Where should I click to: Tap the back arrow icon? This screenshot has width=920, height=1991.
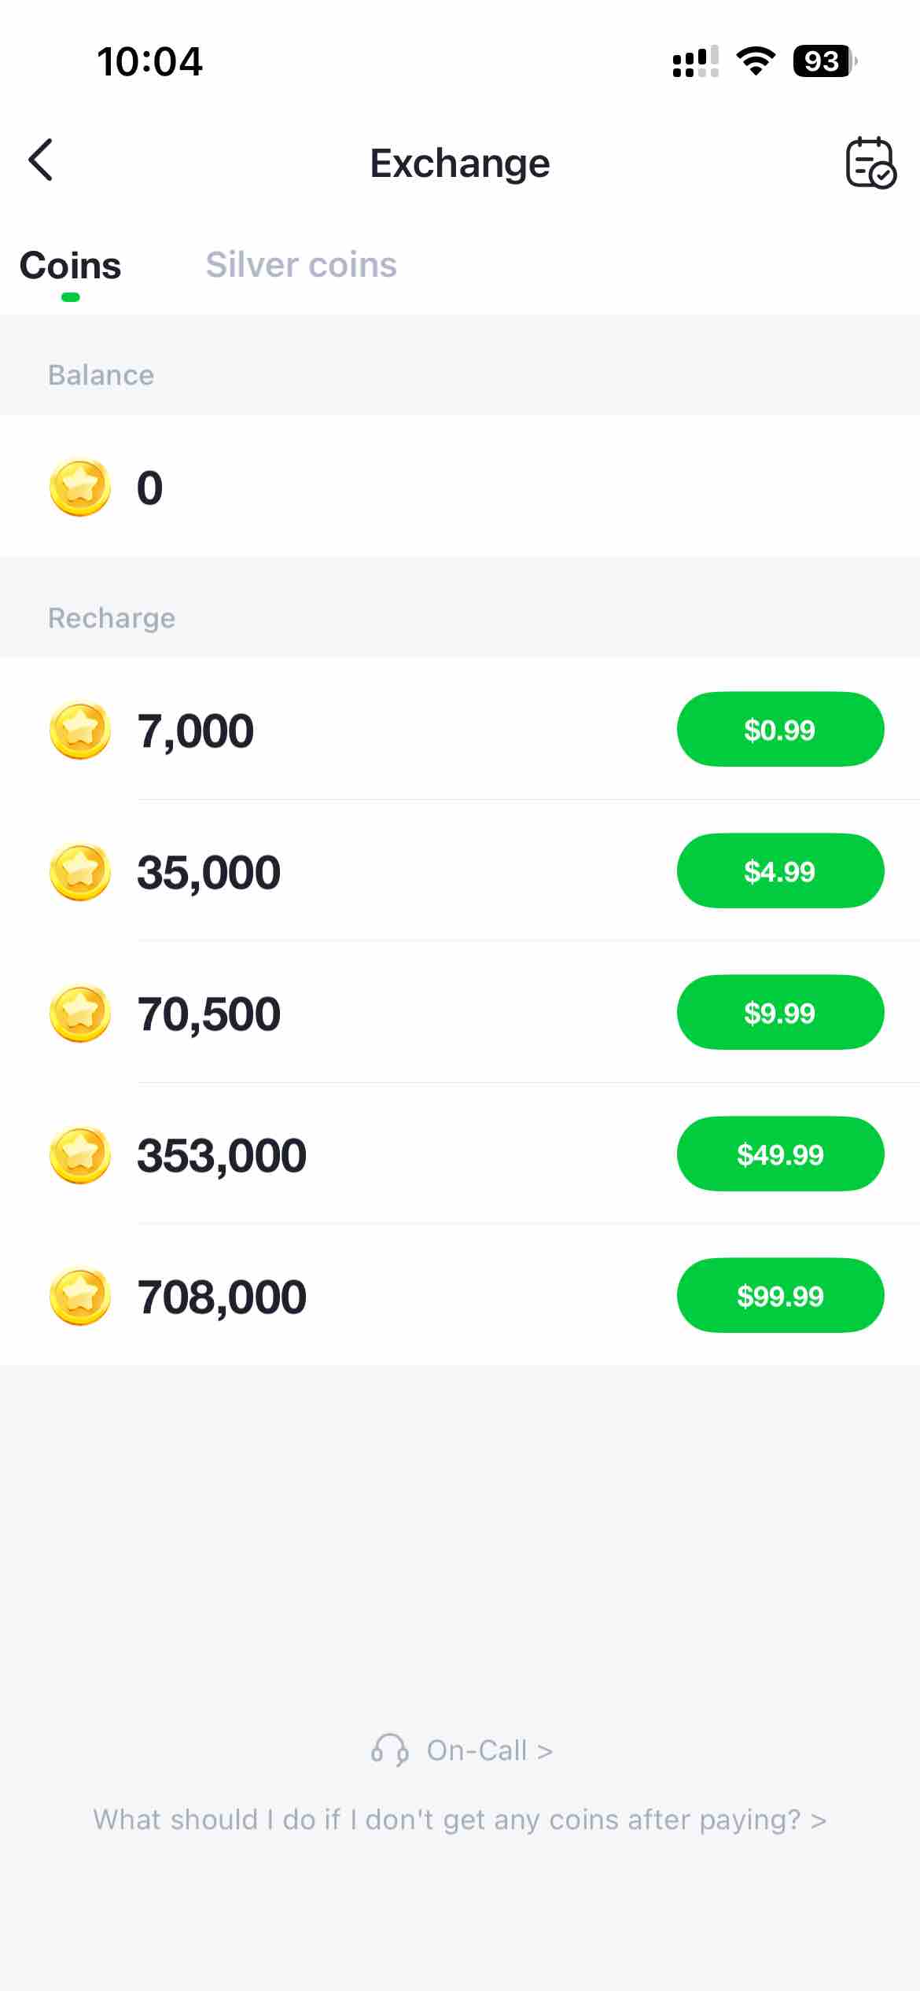point(41,160)
